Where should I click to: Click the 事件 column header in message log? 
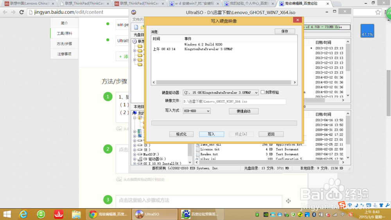pos(188,39)
